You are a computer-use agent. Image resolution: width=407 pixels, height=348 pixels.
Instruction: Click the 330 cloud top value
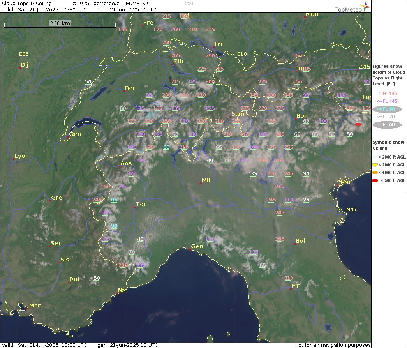coord(271,95)
